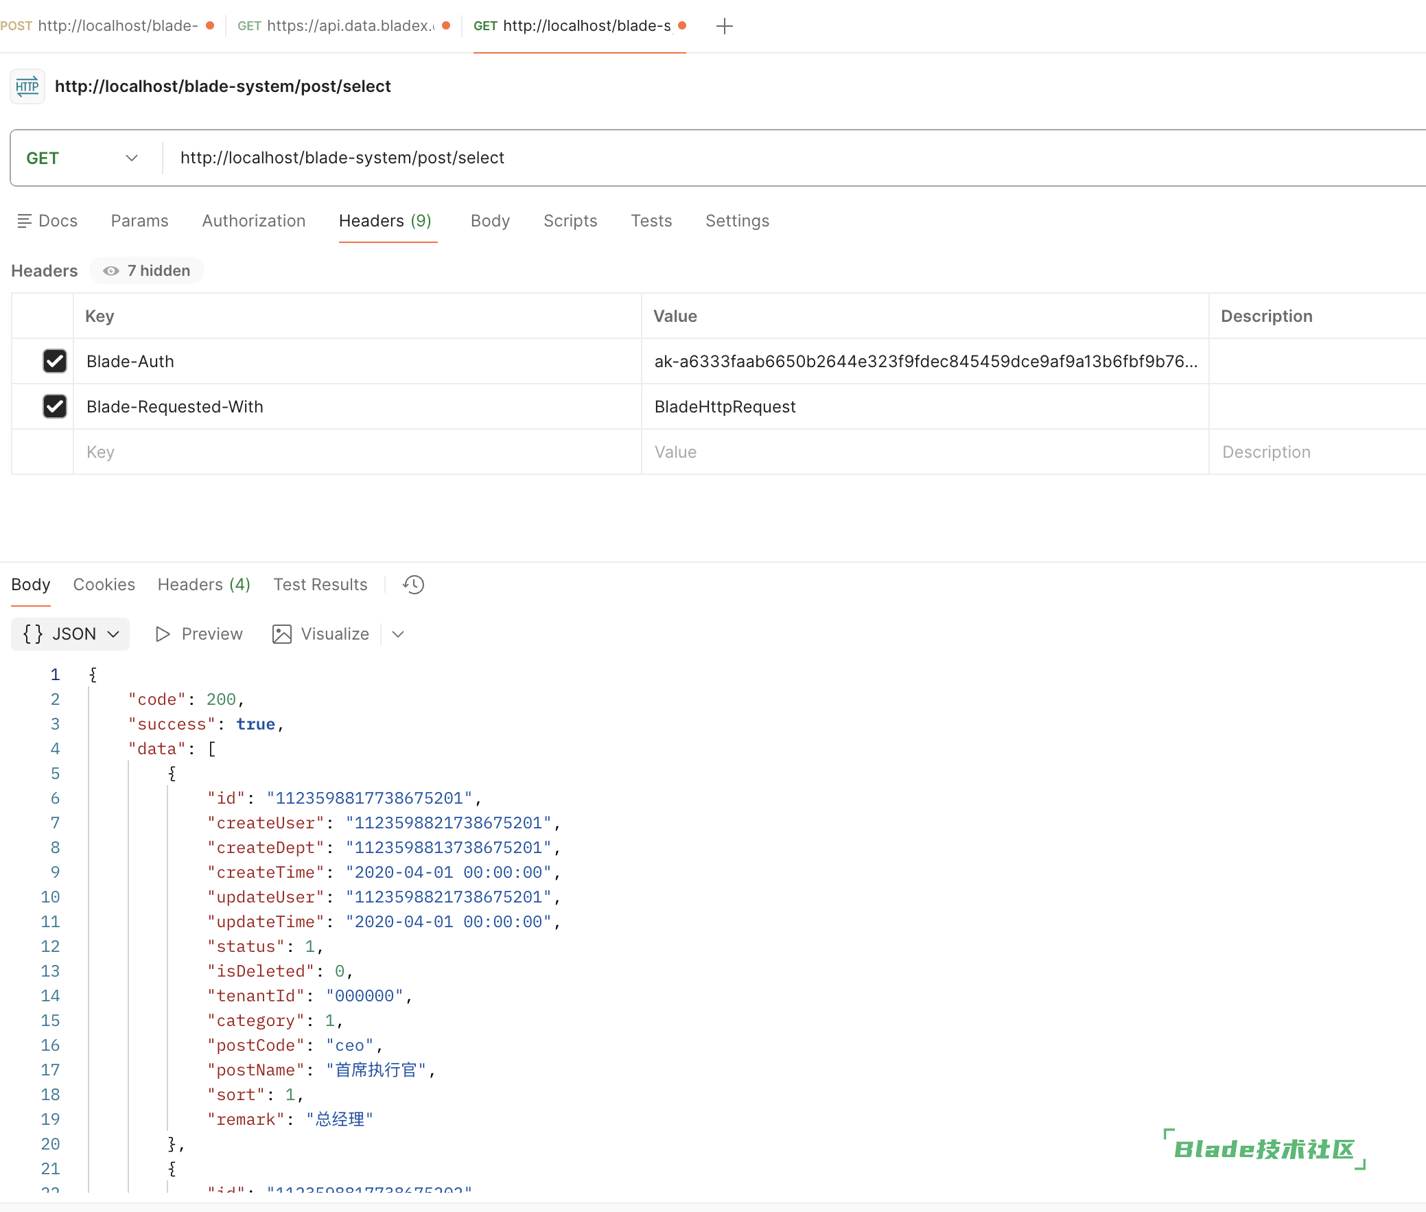Disable the Blade-Requested-With header checkbox
1426x1212 pixels.
[55, 406]
